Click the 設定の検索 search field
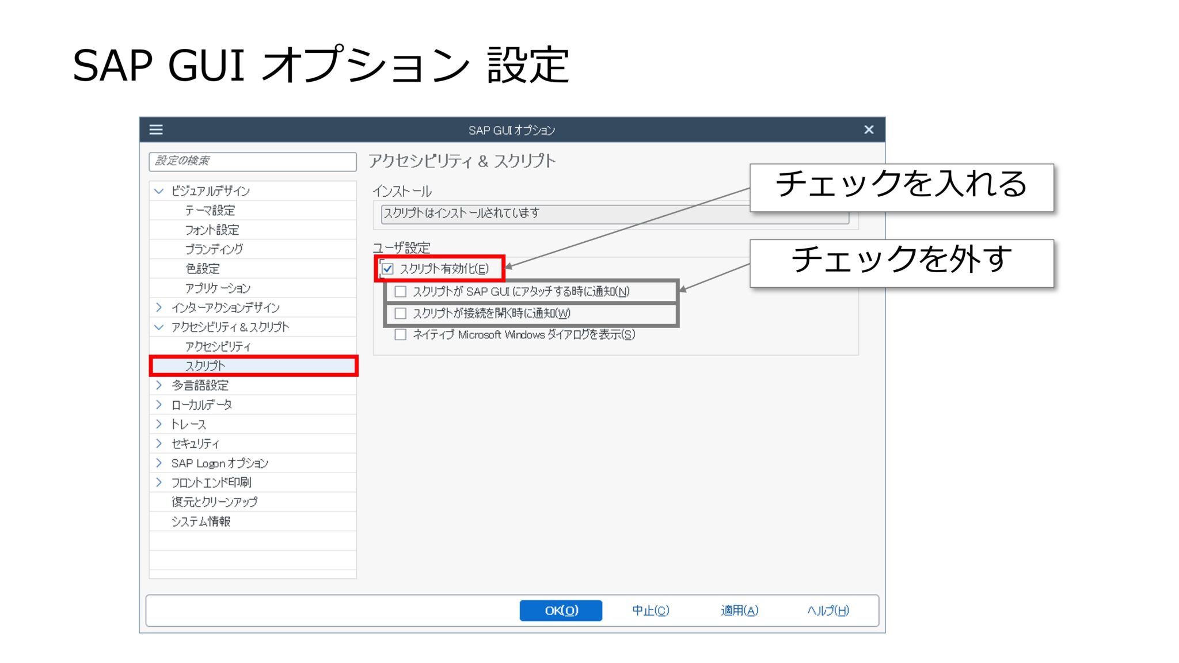The width and height of the screenshot is (1179, 663). point(253,163)
